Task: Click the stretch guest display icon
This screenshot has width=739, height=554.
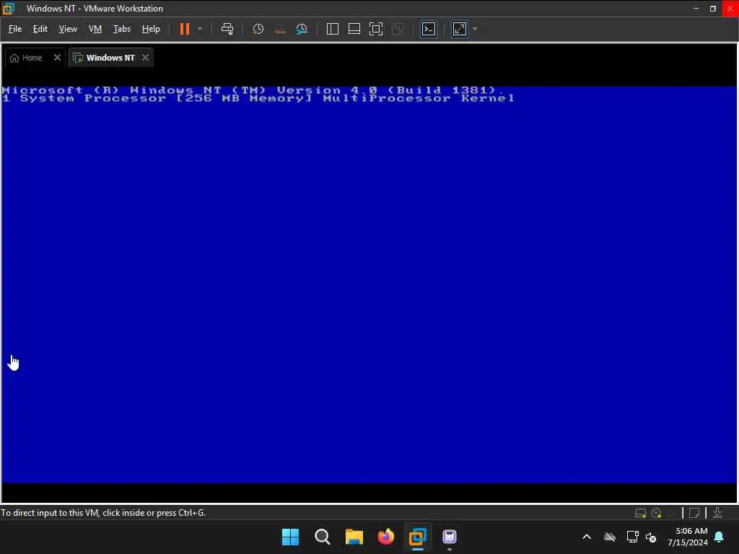Action: pyautogui.click(x=460, y=29)
